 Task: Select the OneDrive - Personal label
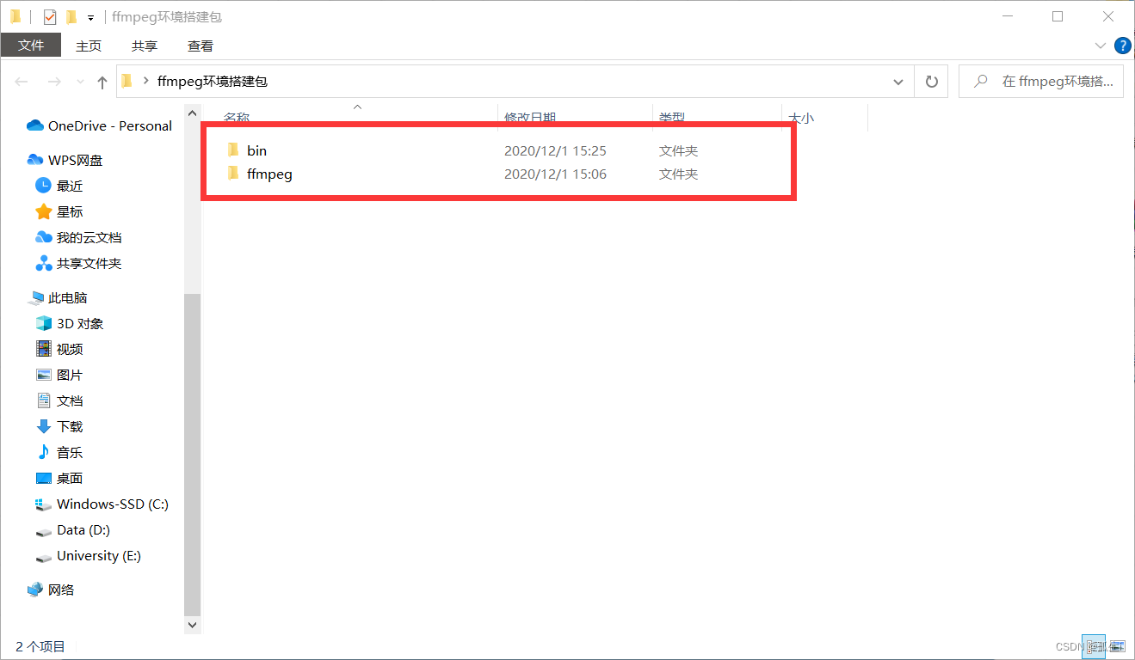pos(110,125)
